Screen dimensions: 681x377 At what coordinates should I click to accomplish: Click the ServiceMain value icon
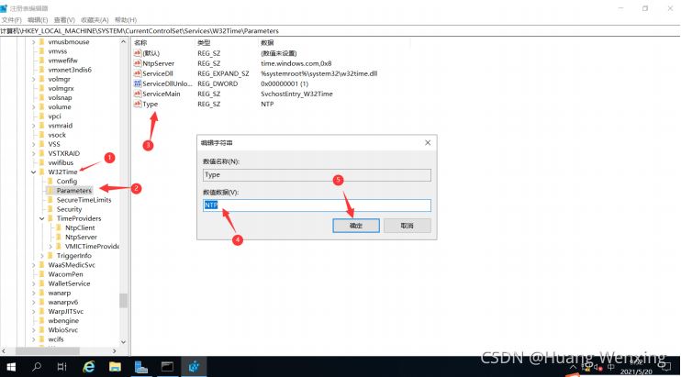[x=138, y=94]
